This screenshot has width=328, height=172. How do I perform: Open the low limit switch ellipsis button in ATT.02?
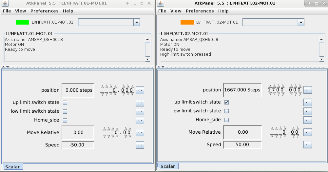[308, 111]
